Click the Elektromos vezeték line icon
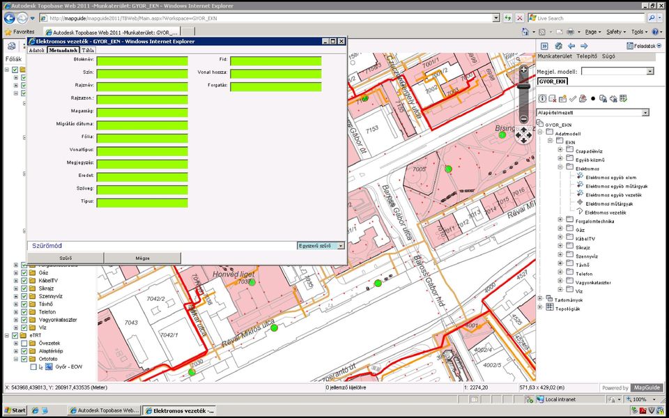The height and width of the screenshot is (418, 669). pyautogui.click(x=580, y=212)
